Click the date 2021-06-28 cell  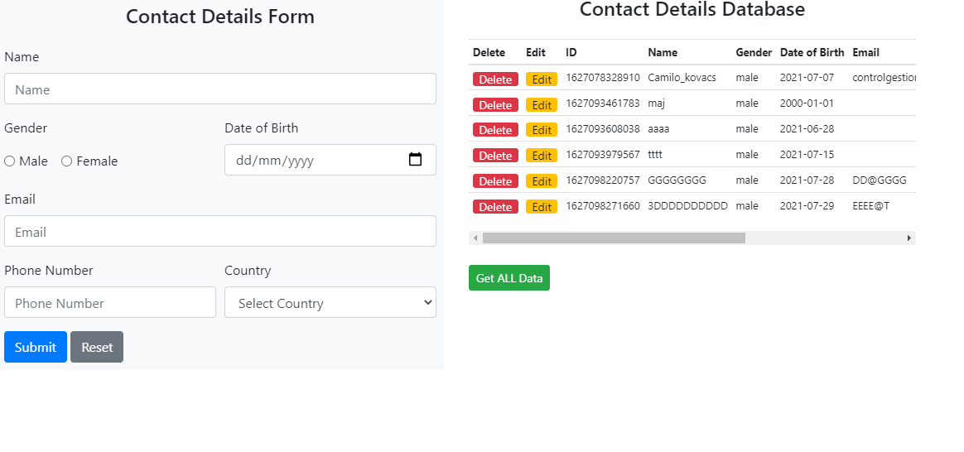[x=807, y=129]
